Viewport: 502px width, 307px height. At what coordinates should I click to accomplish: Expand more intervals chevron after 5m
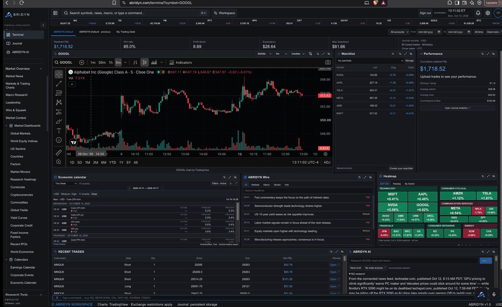(125, 62)
